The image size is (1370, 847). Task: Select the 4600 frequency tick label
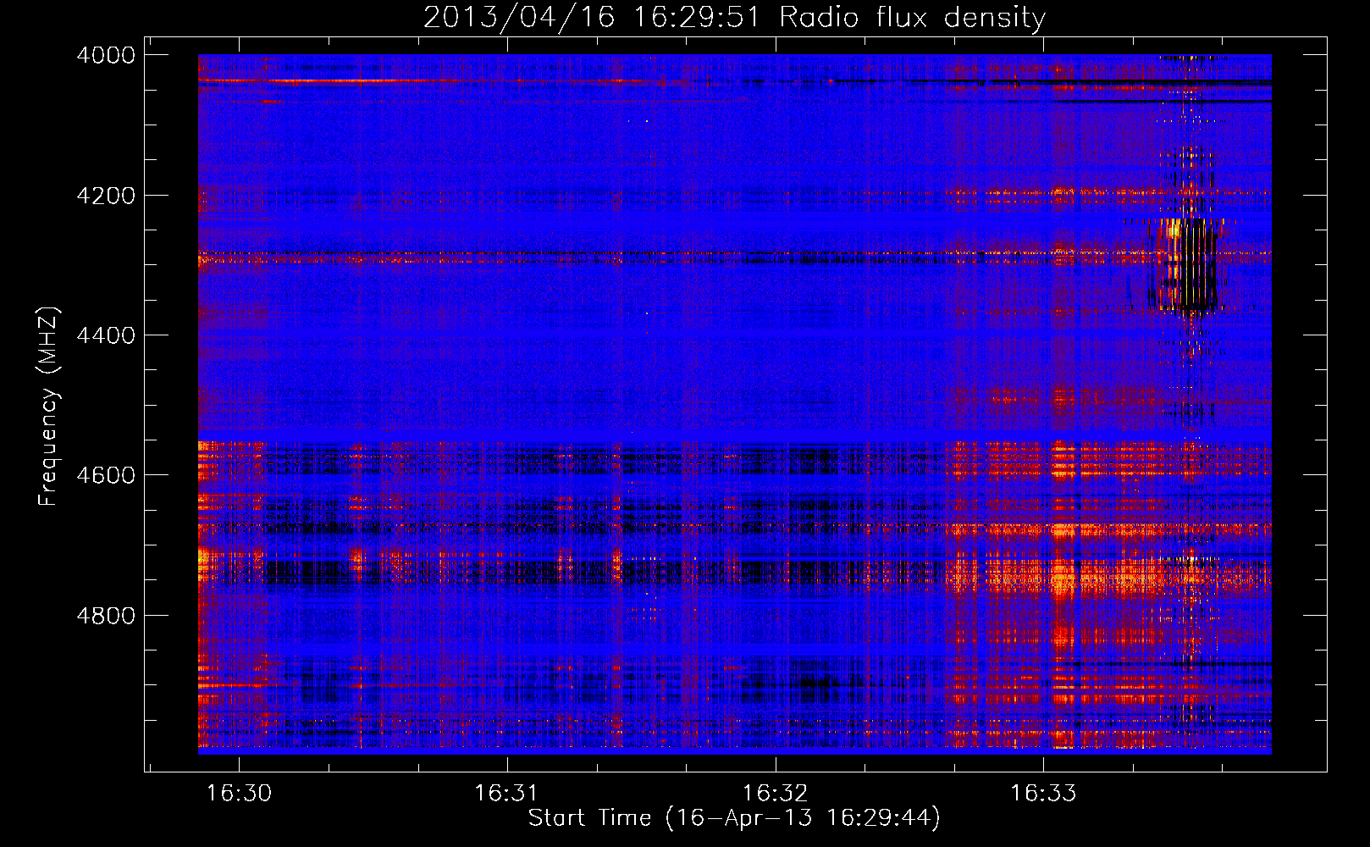[106, 475]
